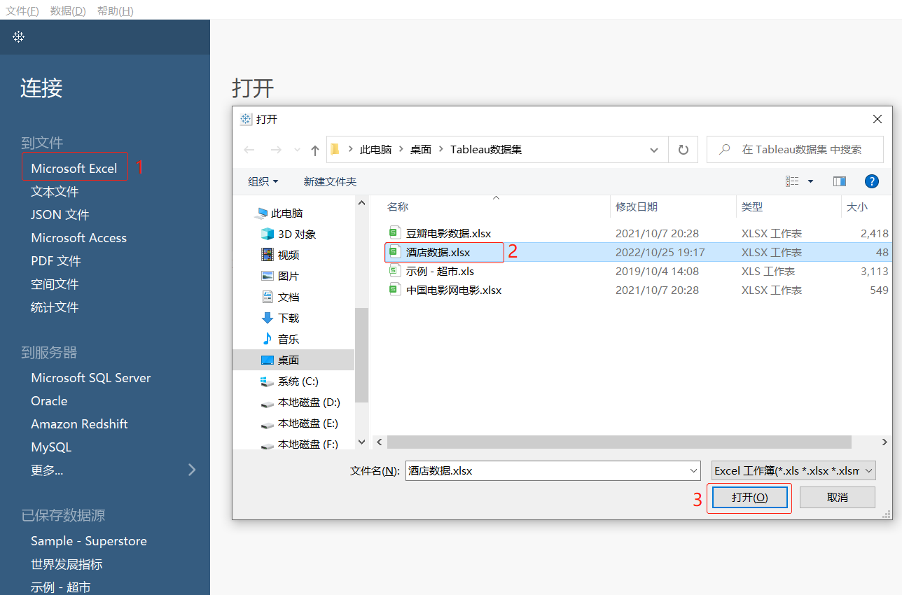This screenshot has width=902, height=595.
Task: Connect to Microsoft Excel file
Action: (74, 168)
